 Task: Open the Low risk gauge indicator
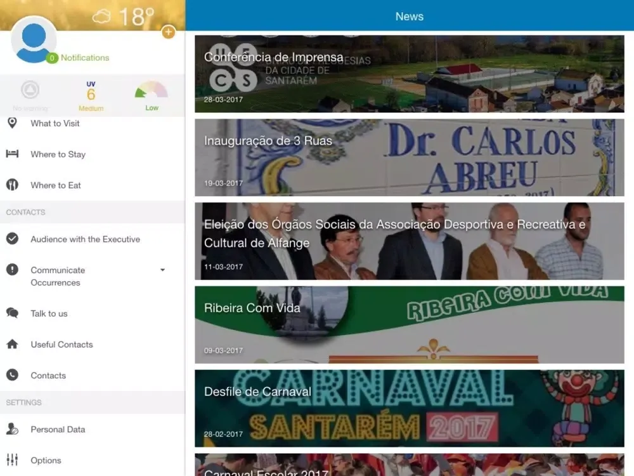[152, 96]
